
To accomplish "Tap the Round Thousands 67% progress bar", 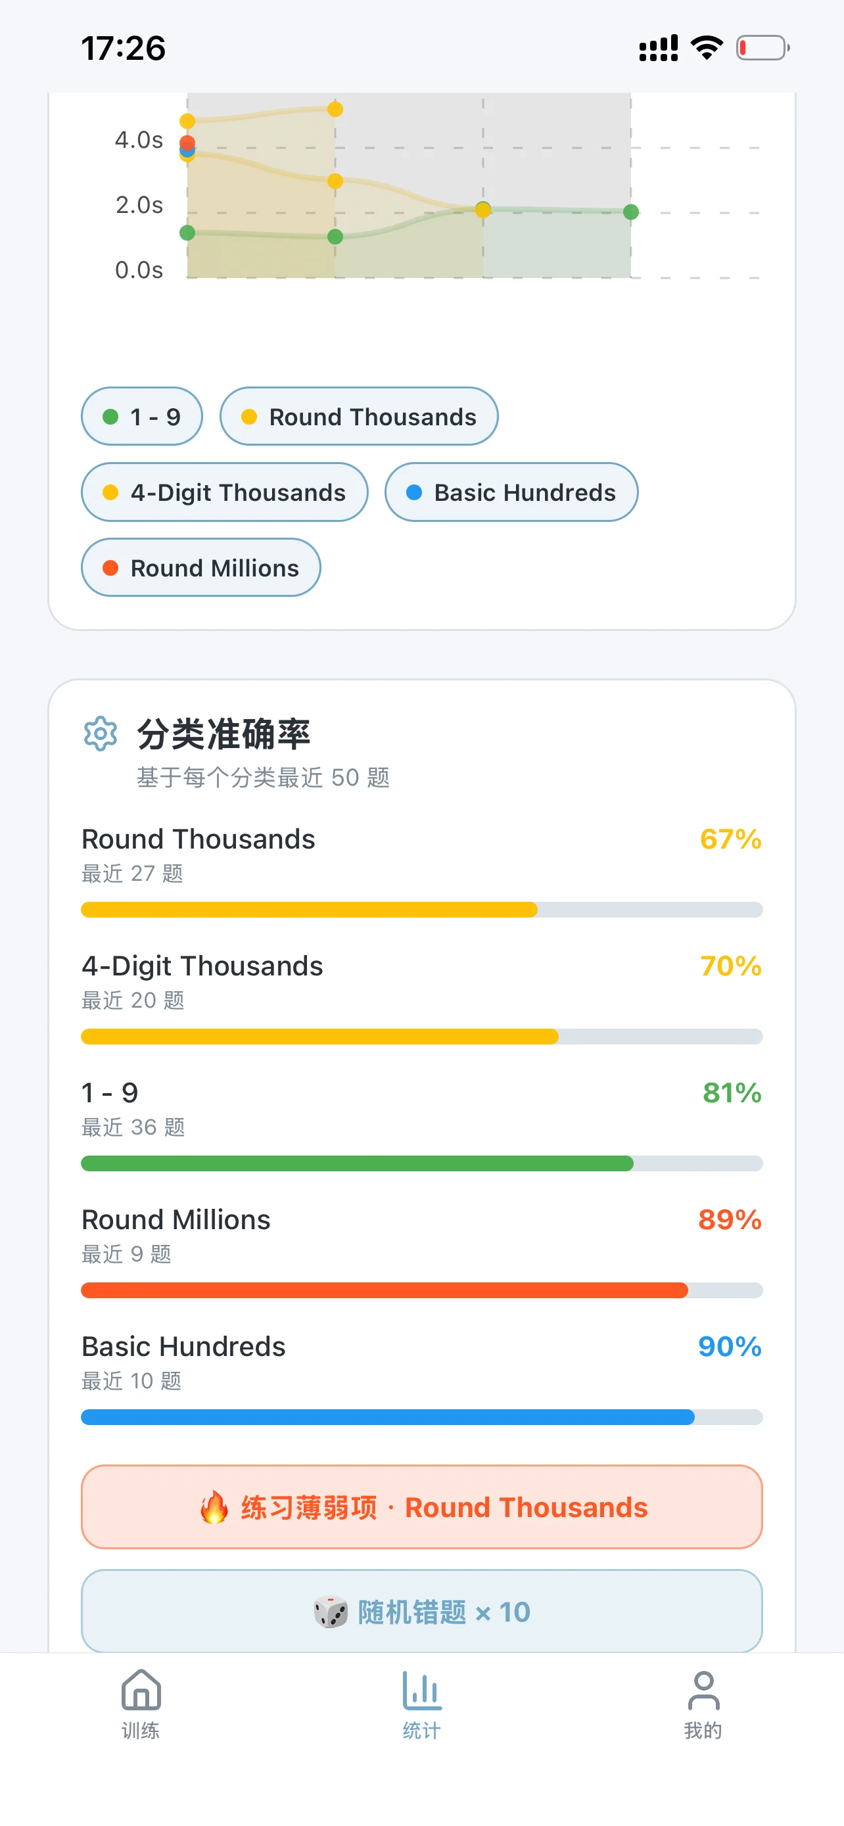I will (421, 910).
